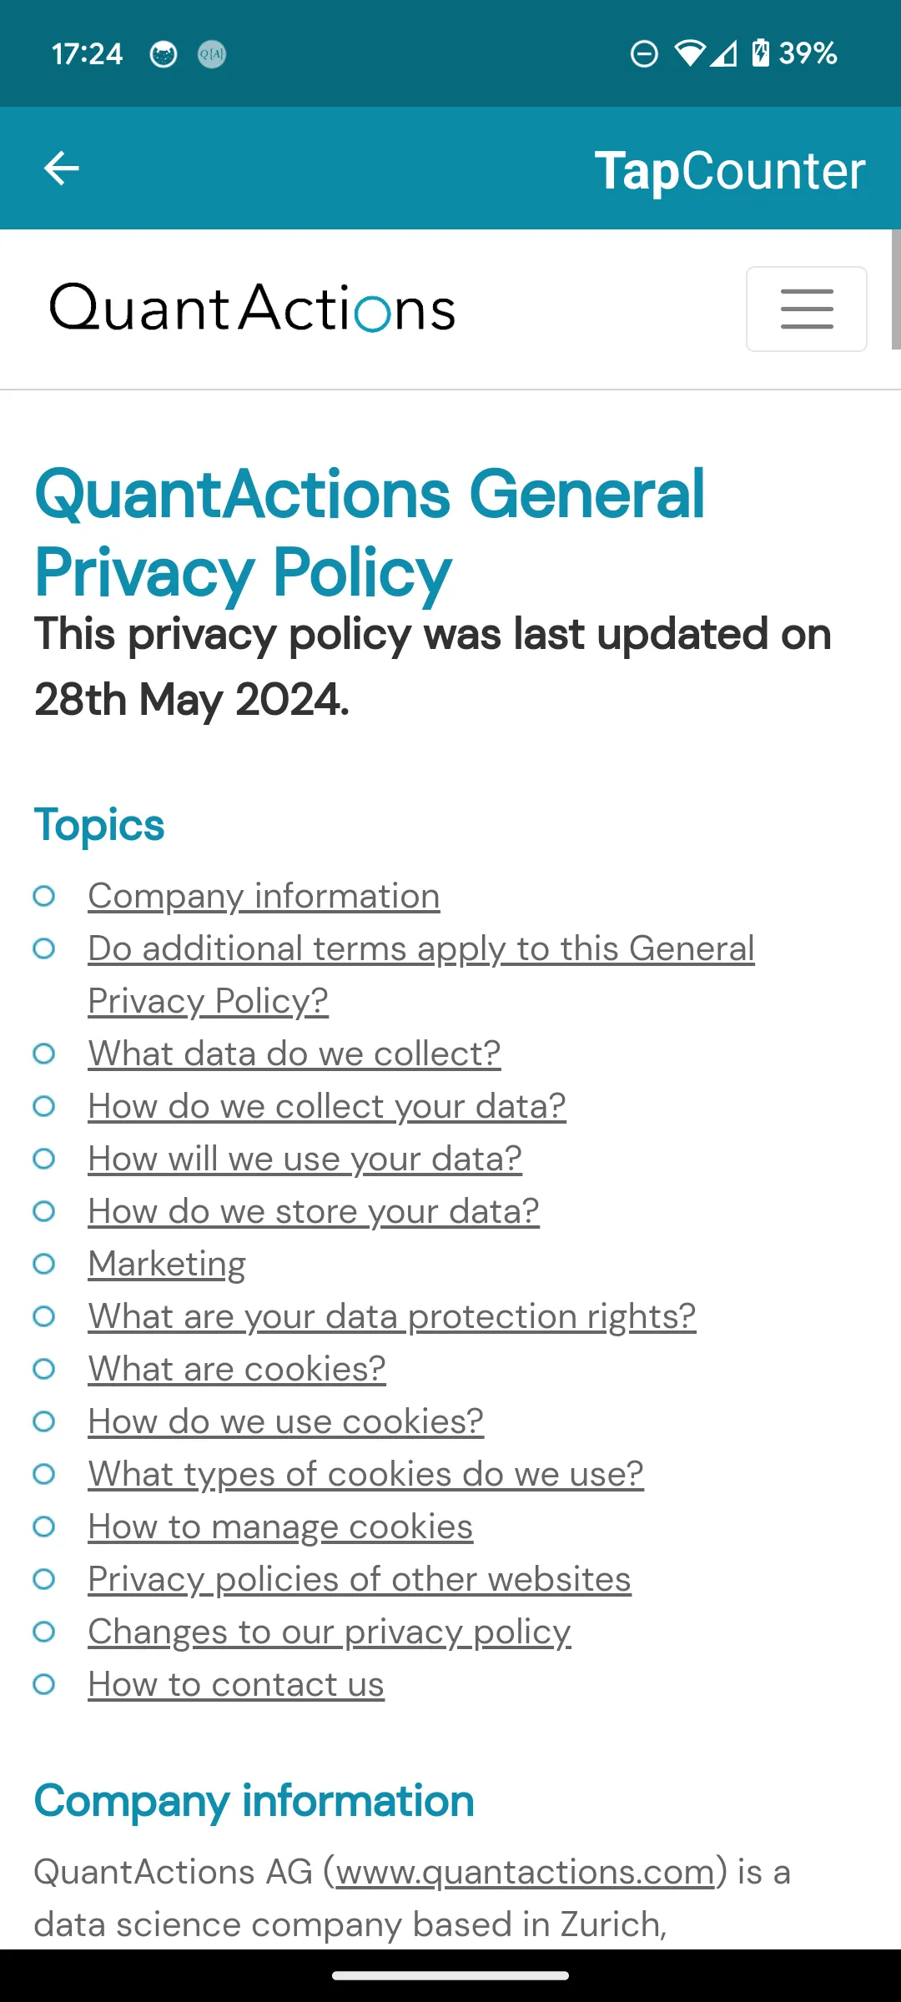
Task: Tap the Q{A} notification icon
Action: (x=212, y=54)
